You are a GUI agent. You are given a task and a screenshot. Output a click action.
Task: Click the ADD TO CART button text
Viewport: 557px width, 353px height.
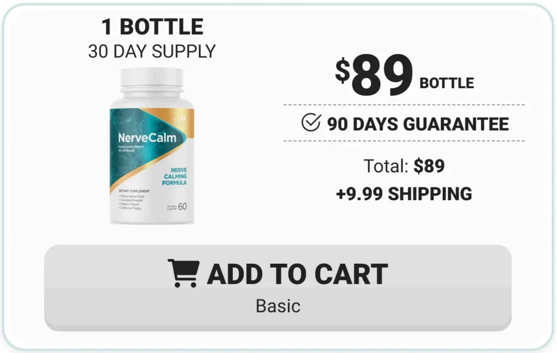pos(298,274)
